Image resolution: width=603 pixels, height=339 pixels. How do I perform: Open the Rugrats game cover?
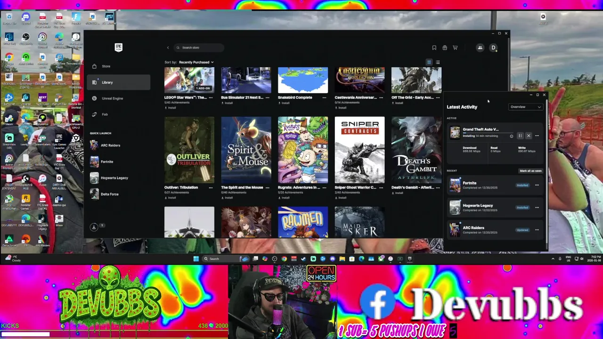click(303, 150)
